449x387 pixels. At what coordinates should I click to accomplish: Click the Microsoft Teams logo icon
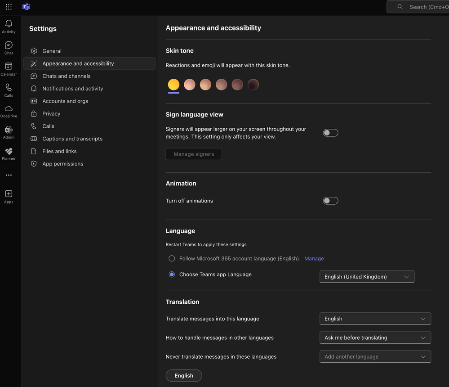[x=26, y=7]
